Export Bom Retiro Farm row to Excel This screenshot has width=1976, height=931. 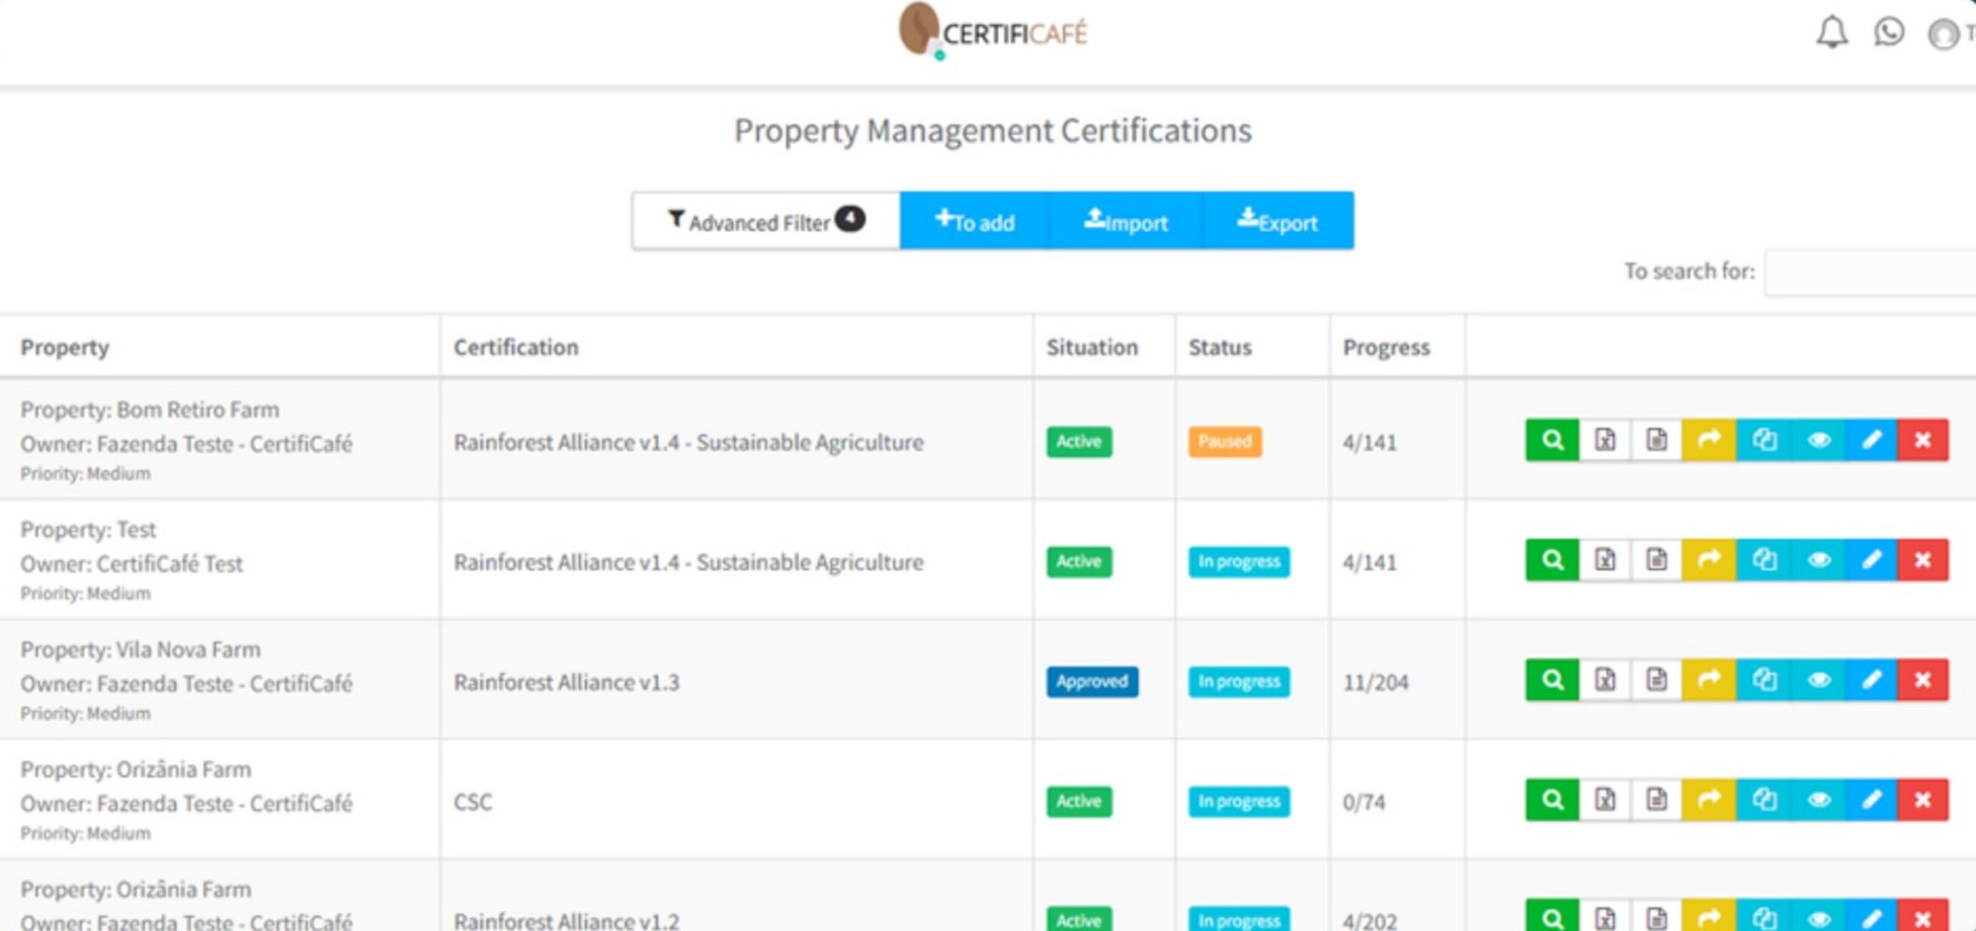coord(1605,440)
